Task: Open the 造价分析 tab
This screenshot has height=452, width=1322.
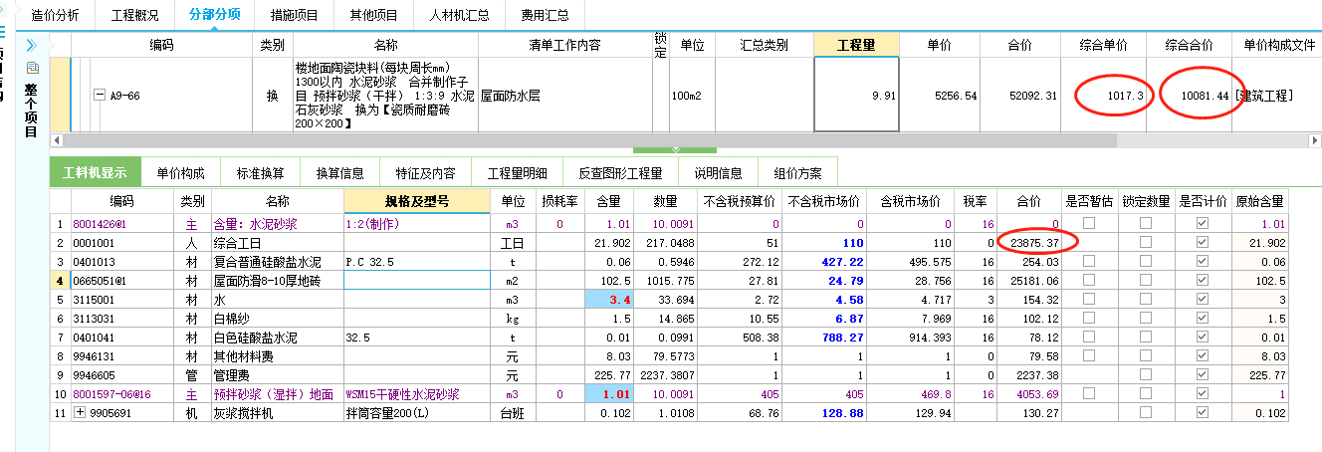Action: click(x=55, y=15)
